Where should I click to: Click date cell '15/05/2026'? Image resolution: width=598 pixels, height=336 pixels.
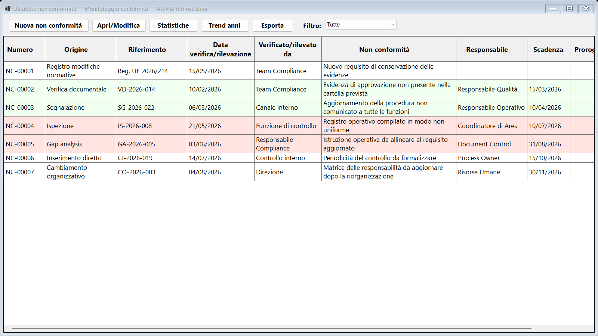[x=221, y=71]
